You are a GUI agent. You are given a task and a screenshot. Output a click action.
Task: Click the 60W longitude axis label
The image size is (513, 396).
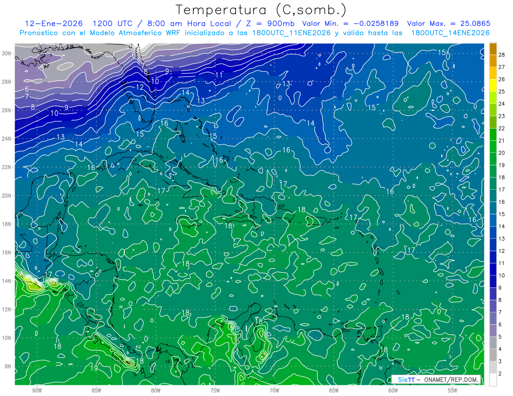393,390
